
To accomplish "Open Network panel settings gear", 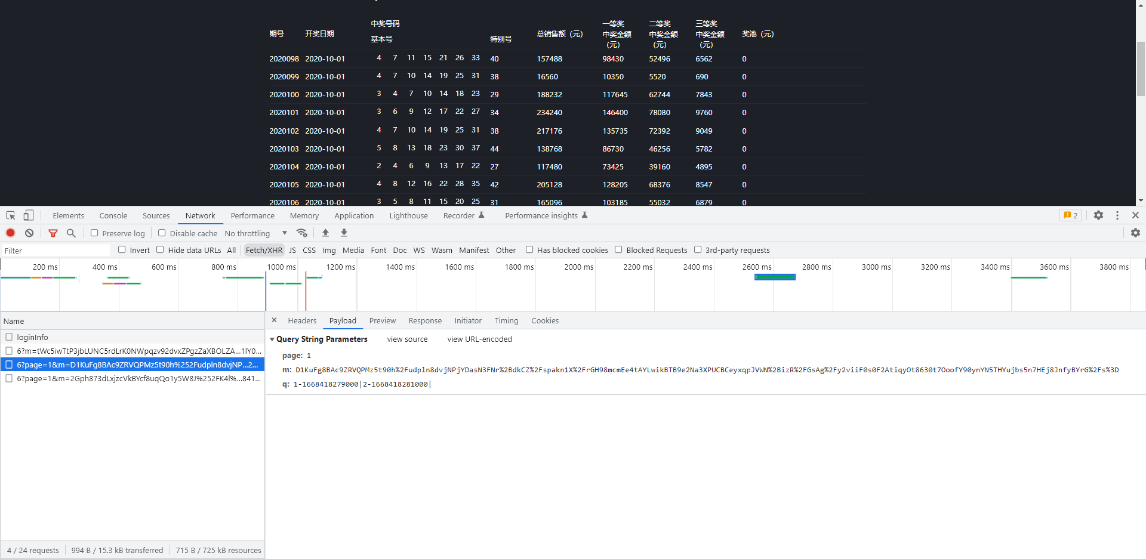I will (1135, 233).
